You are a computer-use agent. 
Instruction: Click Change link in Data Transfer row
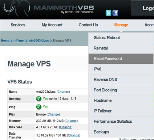point(74,135)
